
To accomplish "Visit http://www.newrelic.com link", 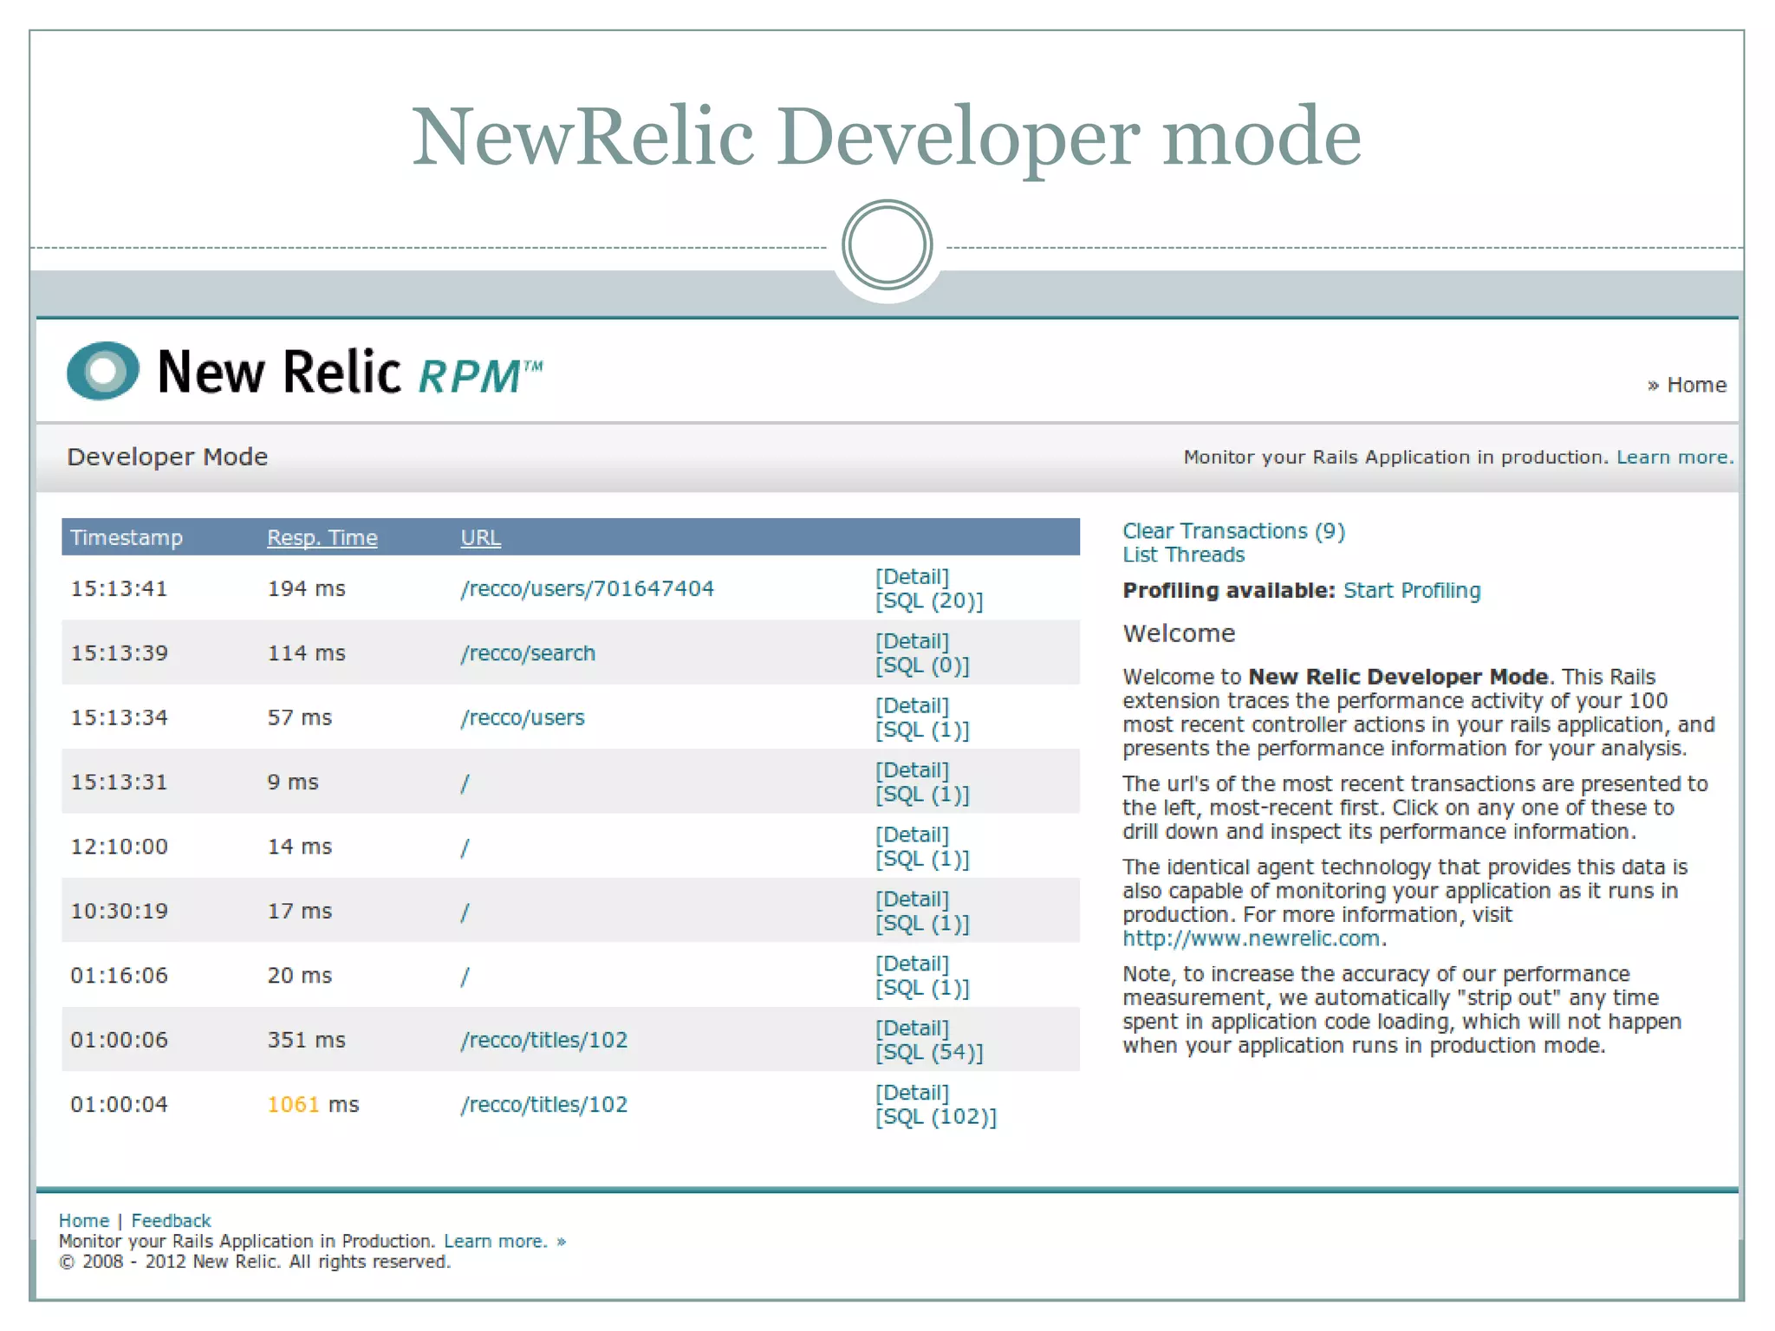I will (1251, 938).
